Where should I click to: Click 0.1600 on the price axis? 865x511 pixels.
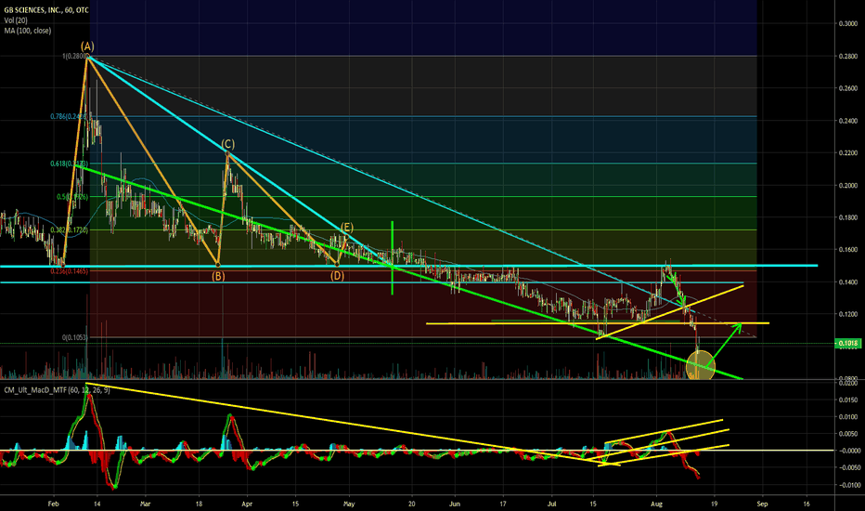point(848,250)
